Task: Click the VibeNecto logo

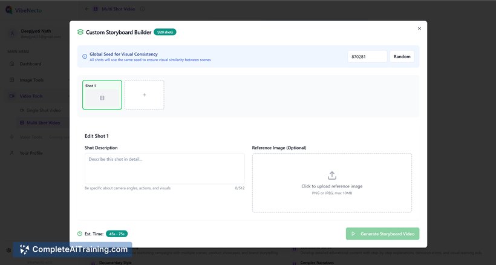Action: point(24,10)
